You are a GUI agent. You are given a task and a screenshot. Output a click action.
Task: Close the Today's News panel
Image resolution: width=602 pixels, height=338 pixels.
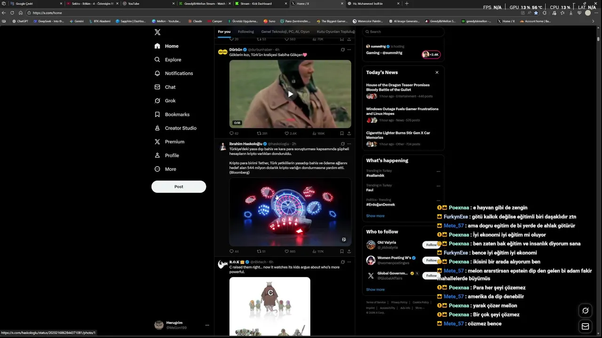(x=437, y=72)
